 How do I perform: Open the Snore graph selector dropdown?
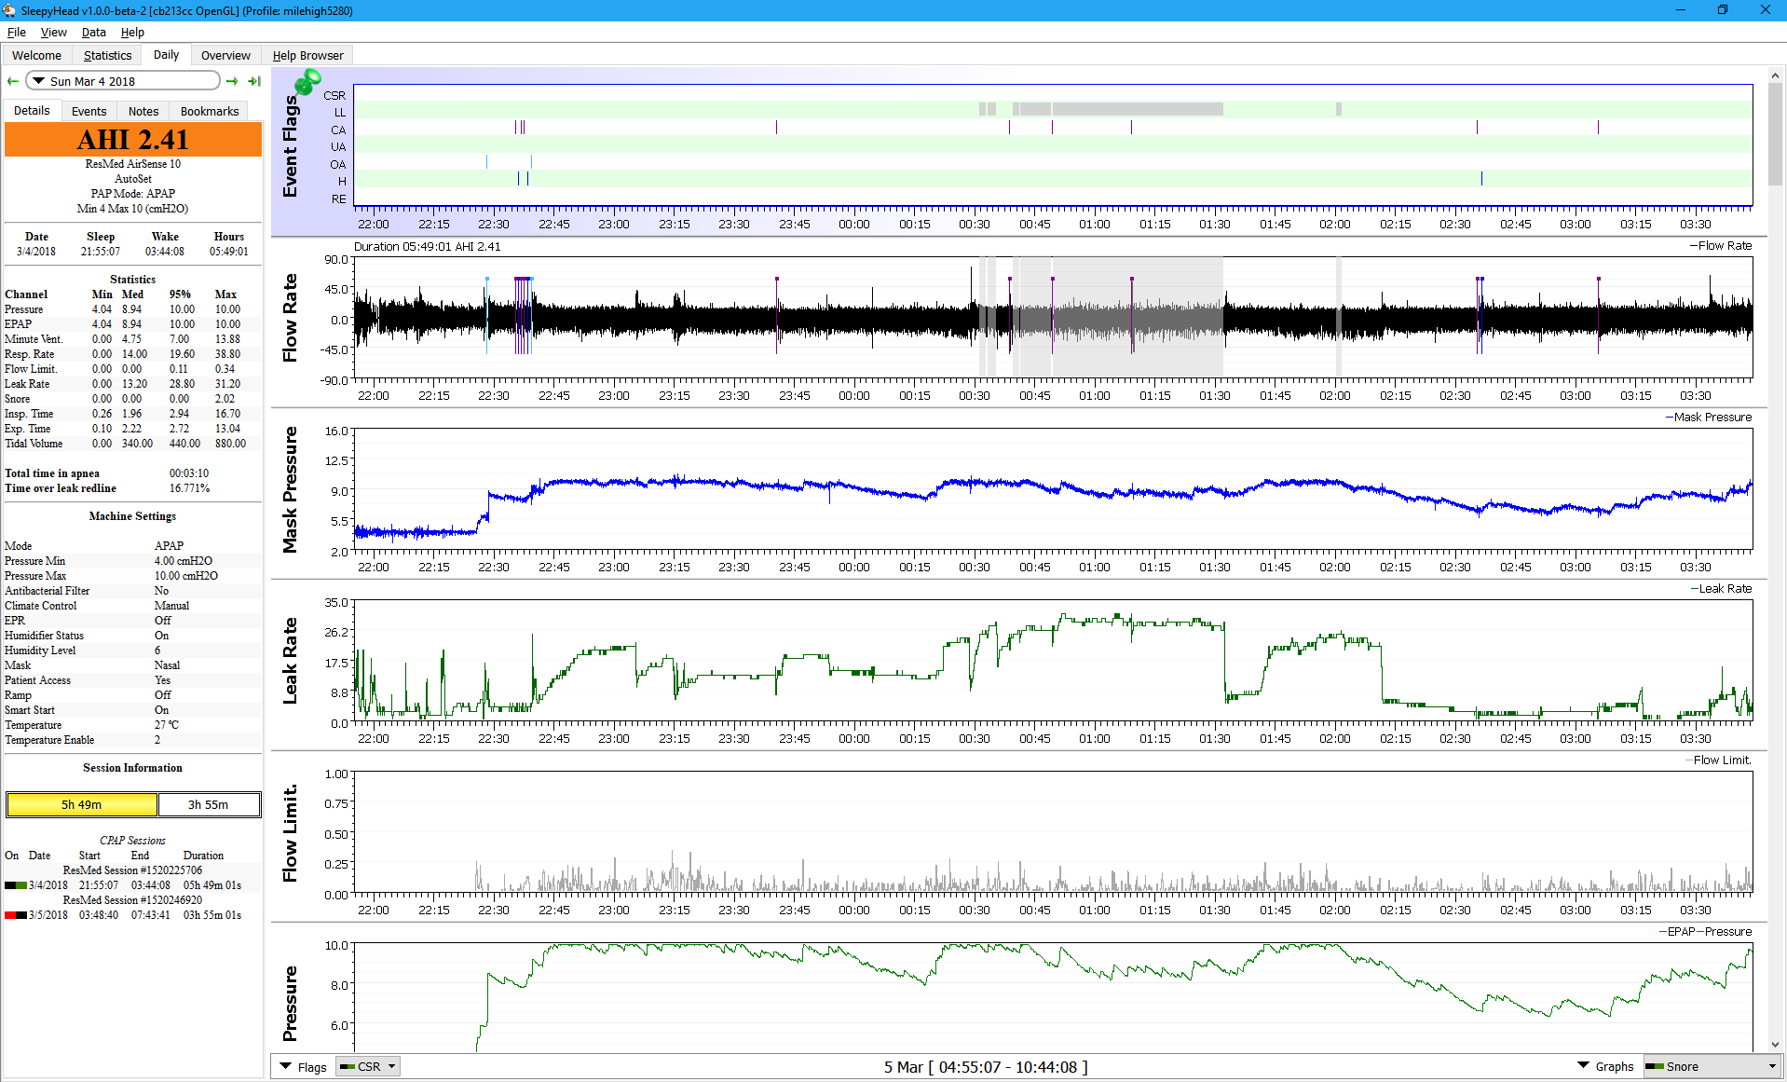(x=1712, y=1067)
